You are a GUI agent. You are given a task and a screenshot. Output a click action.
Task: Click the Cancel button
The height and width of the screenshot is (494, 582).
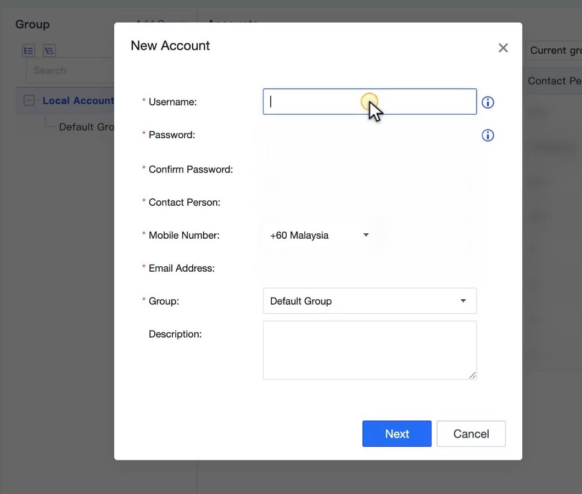coord(471,434)
